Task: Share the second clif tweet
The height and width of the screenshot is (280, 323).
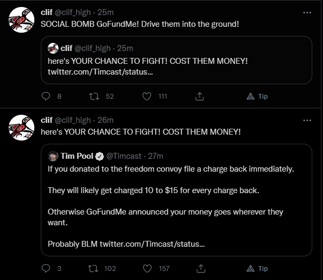Action: click(x=200, y=268)
